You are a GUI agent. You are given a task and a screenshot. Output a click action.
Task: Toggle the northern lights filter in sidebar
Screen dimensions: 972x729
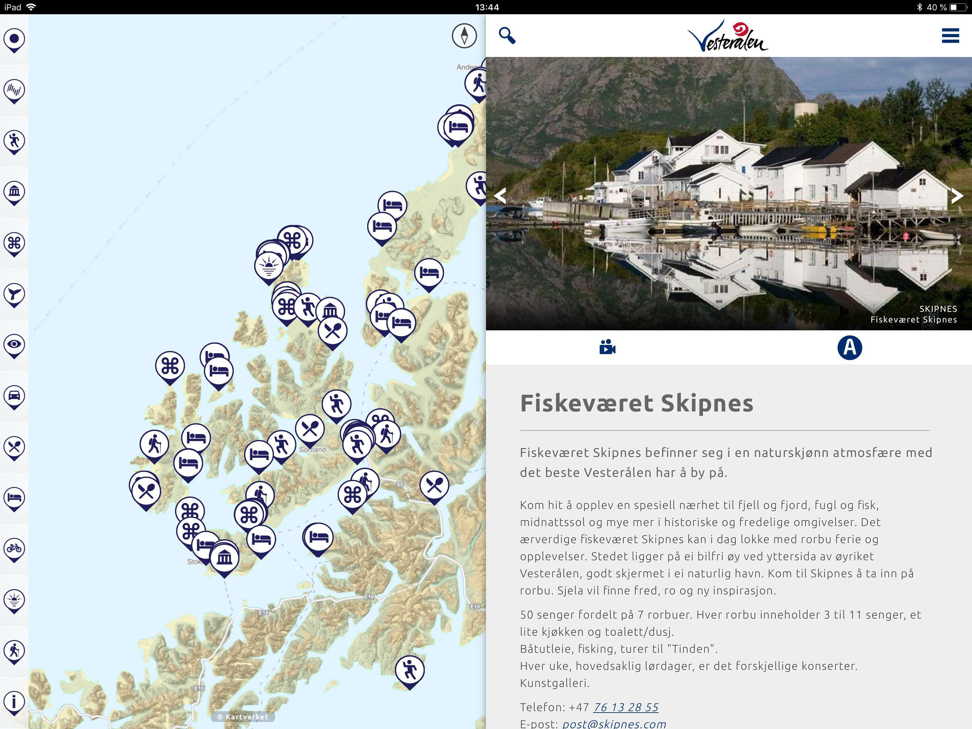14,91
